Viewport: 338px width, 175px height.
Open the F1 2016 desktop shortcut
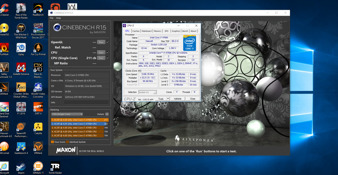21,108
